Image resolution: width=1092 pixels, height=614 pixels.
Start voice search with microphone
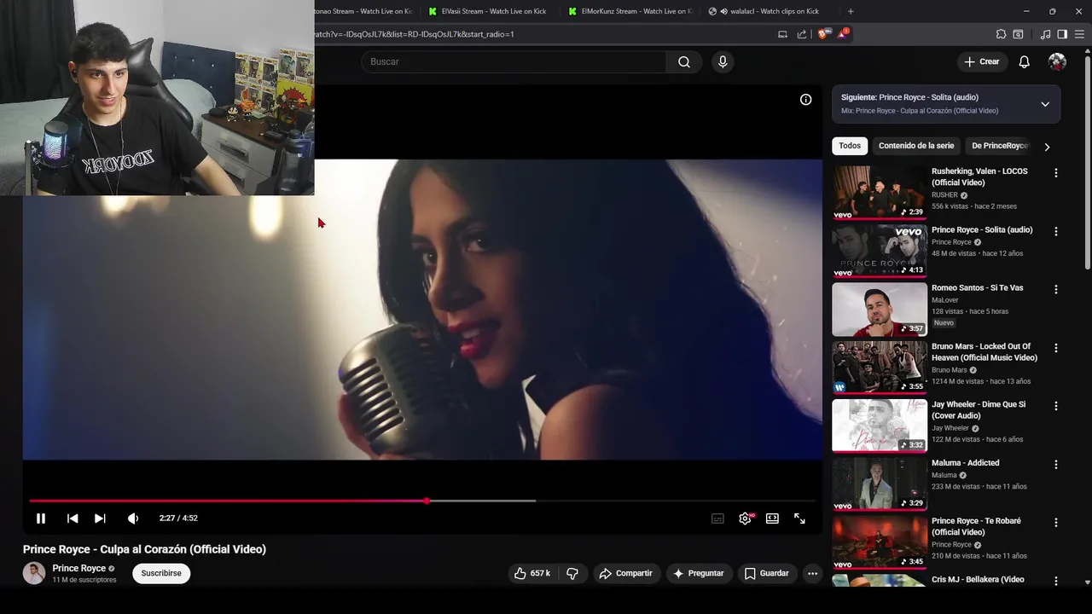click(723, 61)
